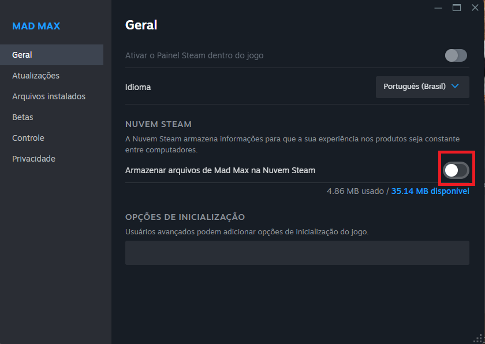485x344 pixels.
Task: Click the NUVEM STEAM section heading
Action: click(x=158, y=124)
